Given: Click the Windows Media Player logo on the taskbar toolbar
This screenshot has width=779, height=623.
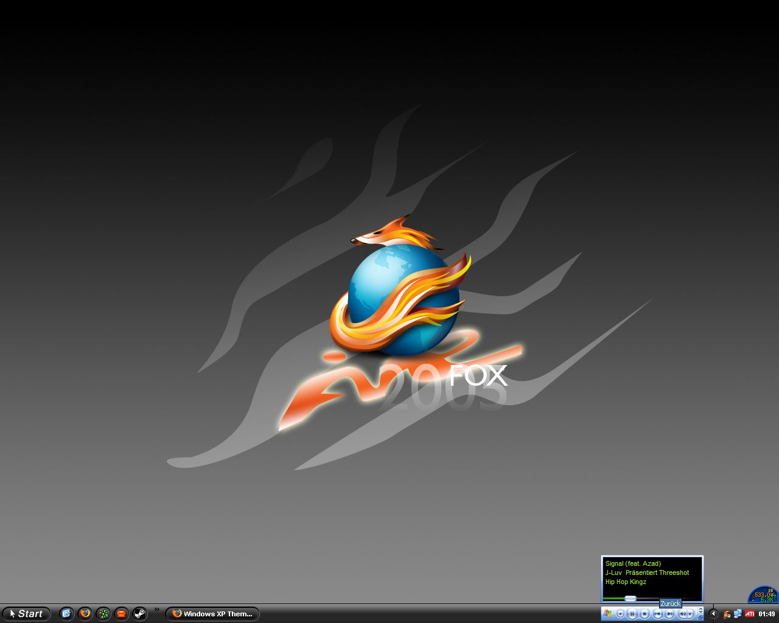Looking at the screenshot, I should coord(607,613).
